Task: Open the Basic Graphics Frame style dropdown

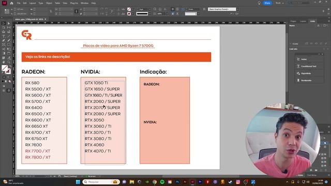Action: (x=237, y=9)
